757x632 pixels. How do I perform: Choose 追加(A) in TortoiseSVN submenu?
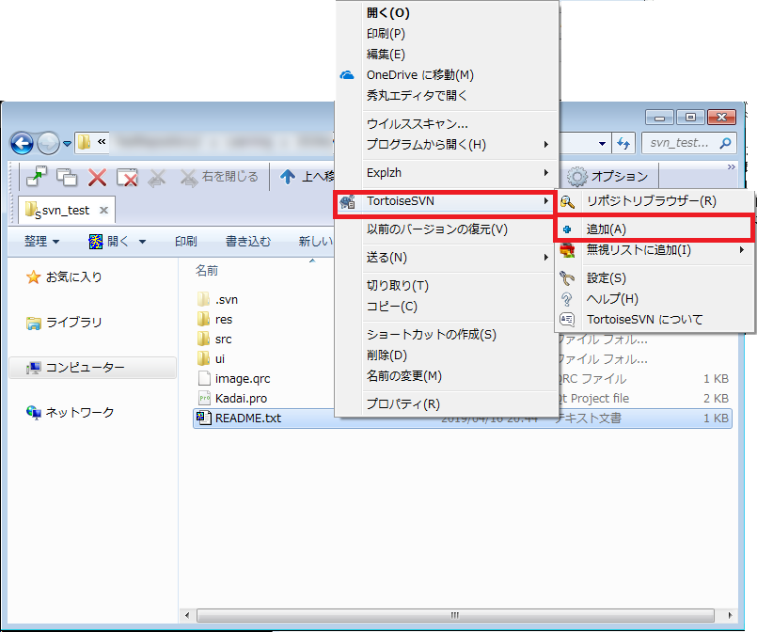pos(654,229)
